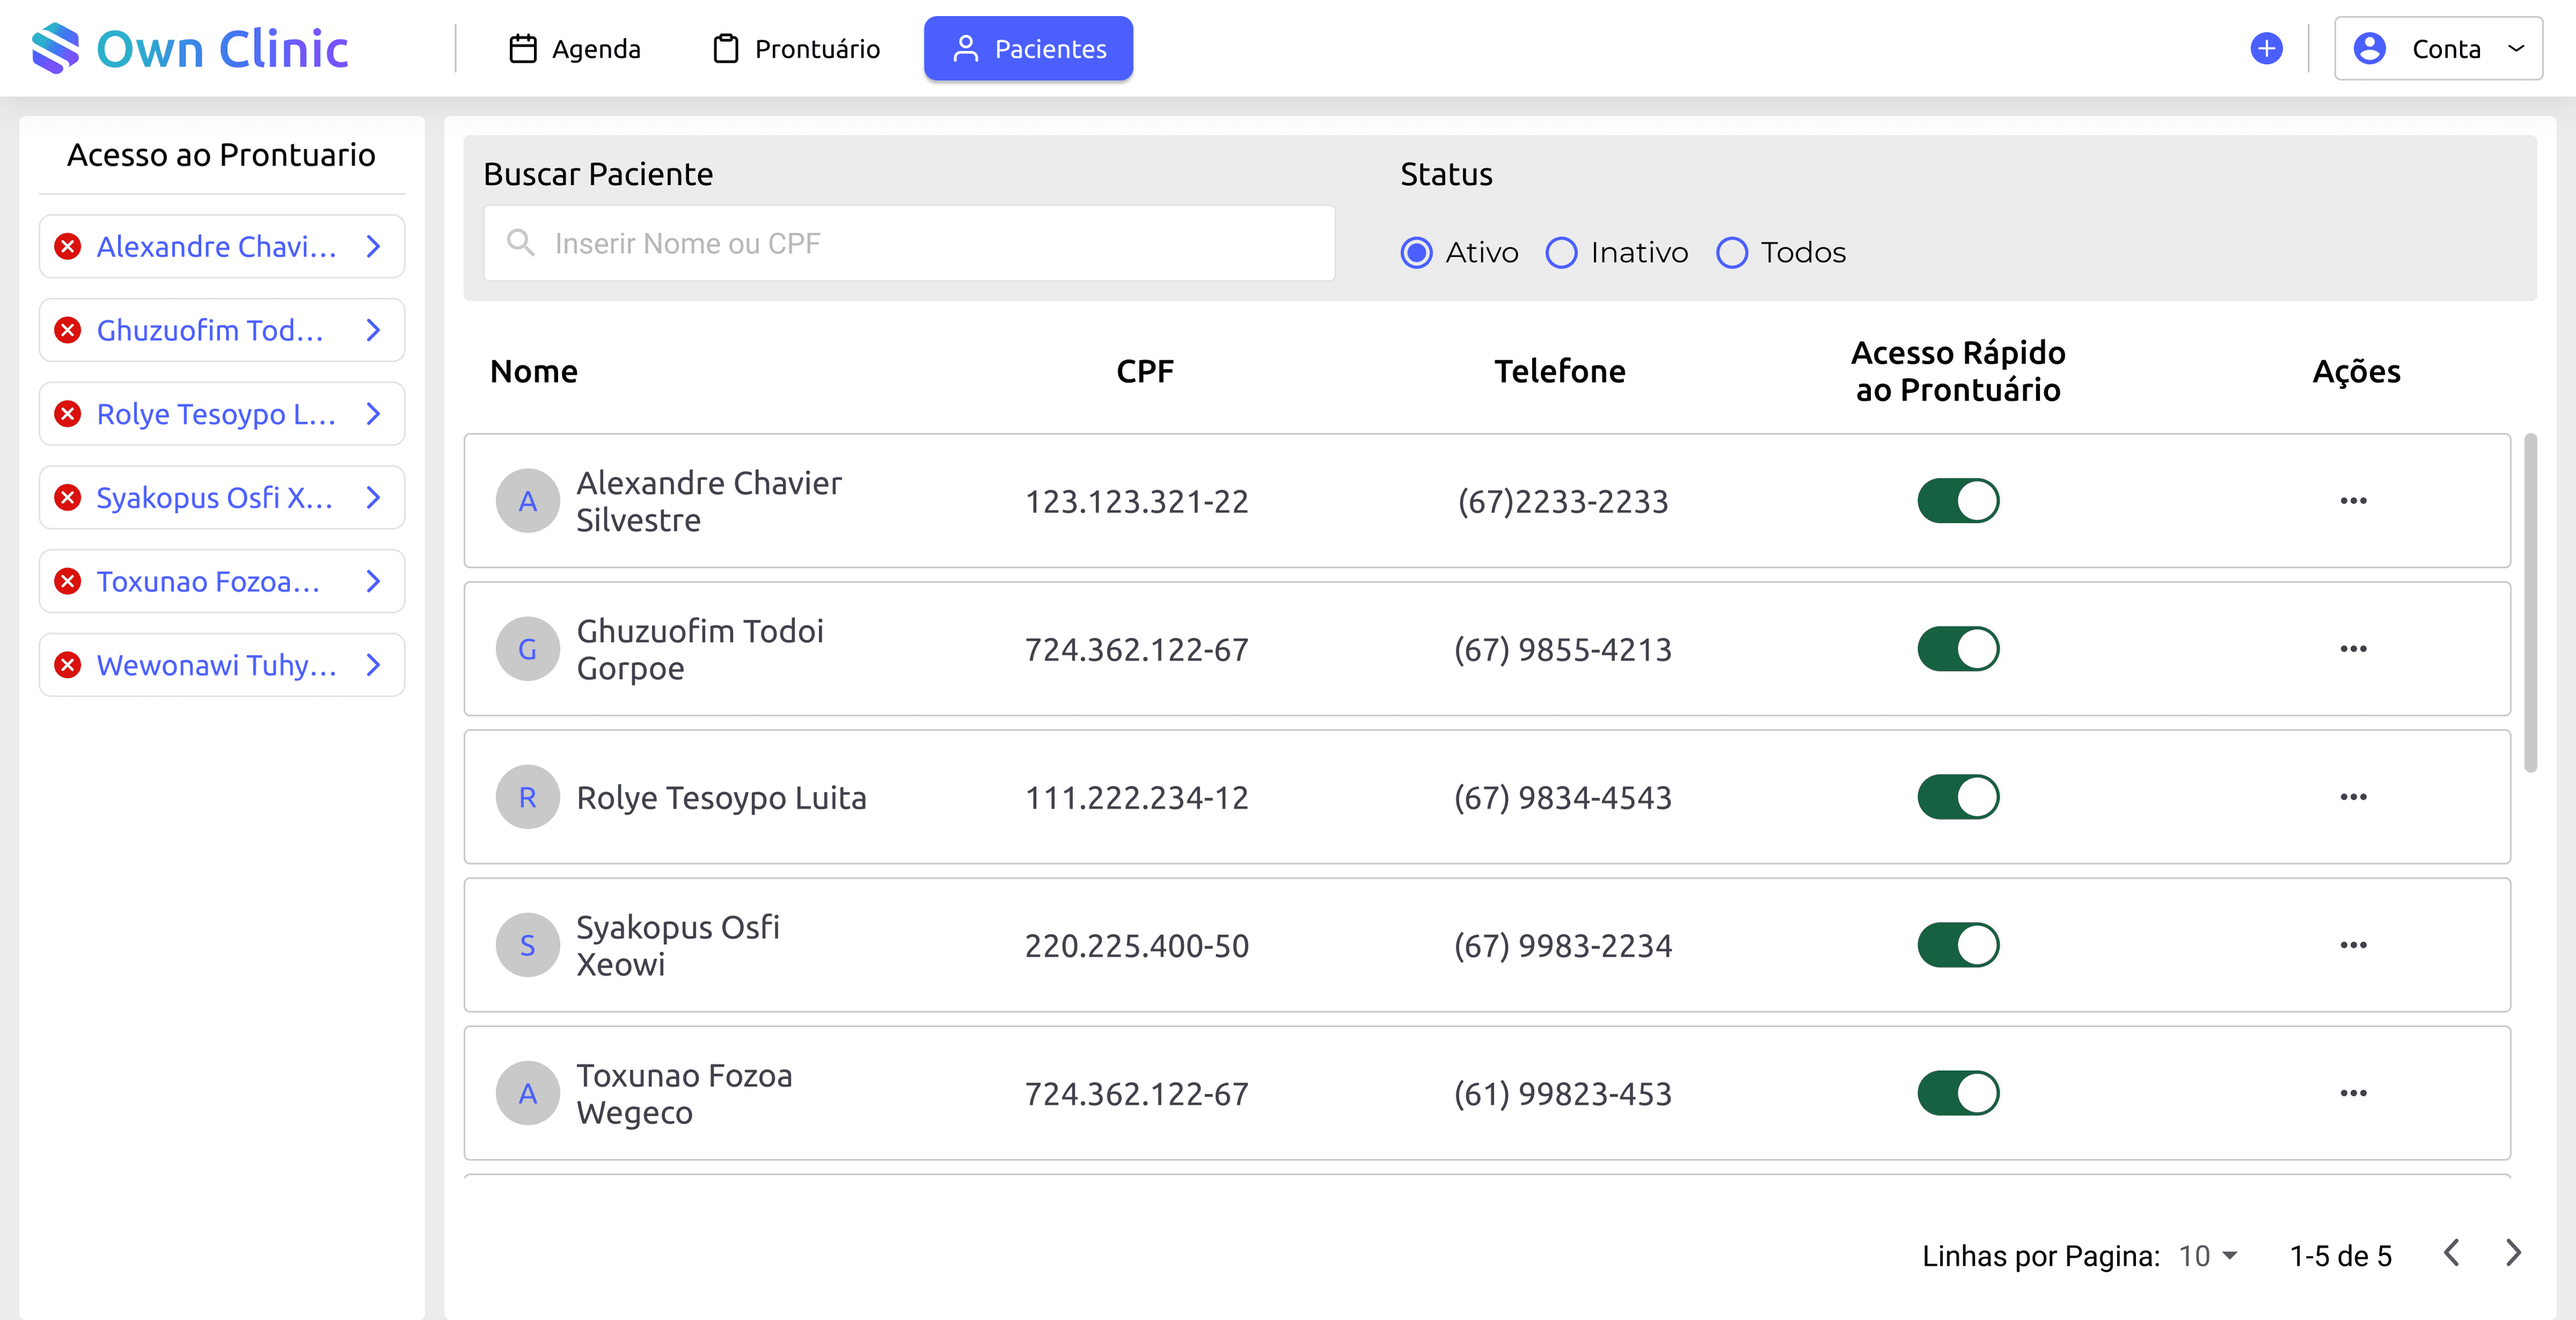The image size is (2576, 1320).
Task: Disable quick access for Alexandre Chavier Silvestre
Action: (1959, 501)
